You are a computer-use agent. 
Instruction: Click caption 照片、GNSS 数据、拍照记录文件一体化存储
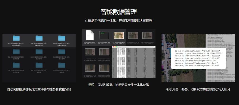point(119,85)
